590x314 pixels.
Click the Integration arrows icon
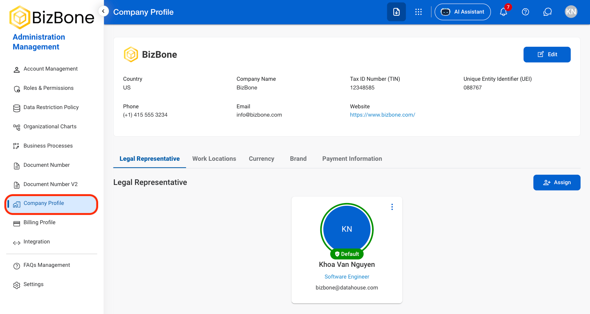pyautogui.click(x=17, y=243)
